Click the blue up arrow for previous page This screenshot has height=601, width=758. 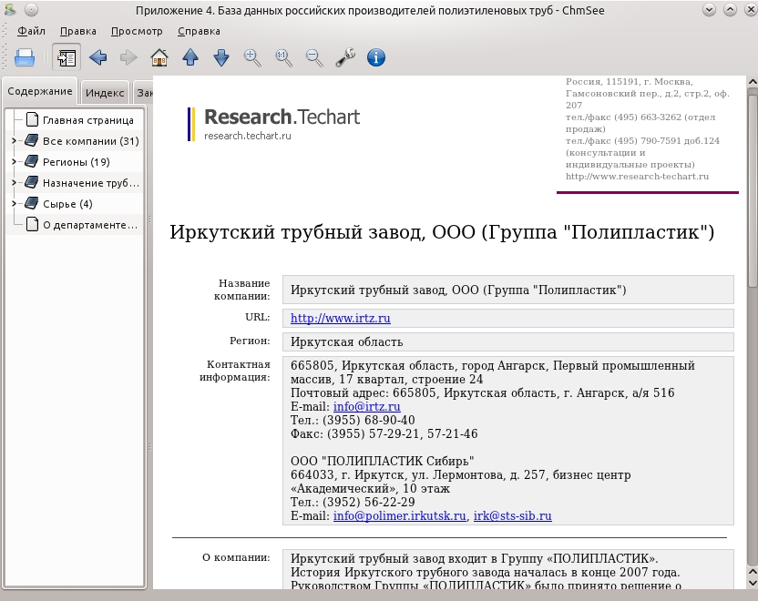tap(190, 57)
